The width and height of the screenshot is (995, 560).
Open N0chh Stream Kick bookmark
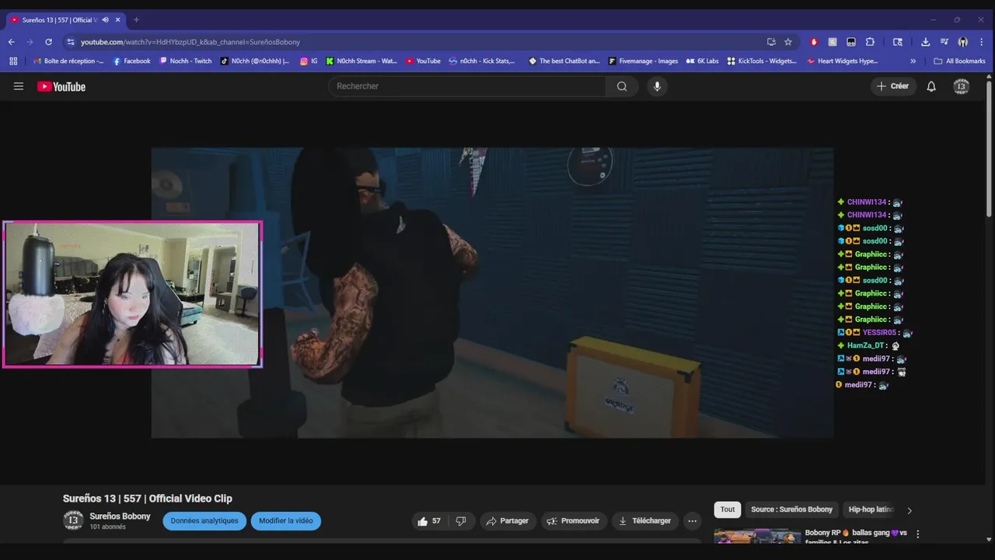pos(361,61)
